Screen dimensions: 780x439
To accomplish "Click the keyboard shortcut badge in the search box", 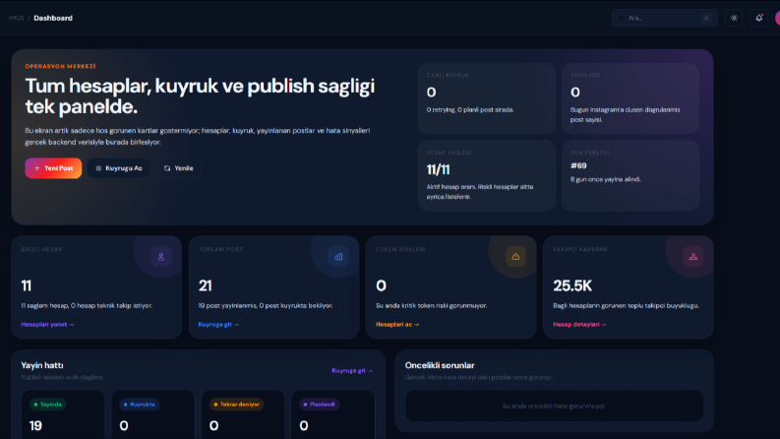I will pos(706,18).
